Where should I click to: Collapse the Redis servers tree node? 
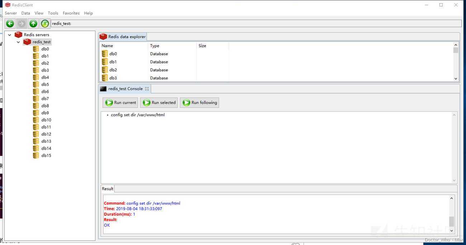pyautogui.click(x=10, y=35)
